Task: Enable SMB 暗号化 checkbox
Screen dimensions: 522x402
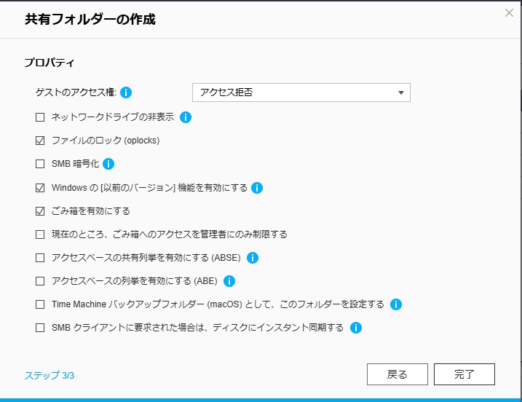Action: point(40,164)
